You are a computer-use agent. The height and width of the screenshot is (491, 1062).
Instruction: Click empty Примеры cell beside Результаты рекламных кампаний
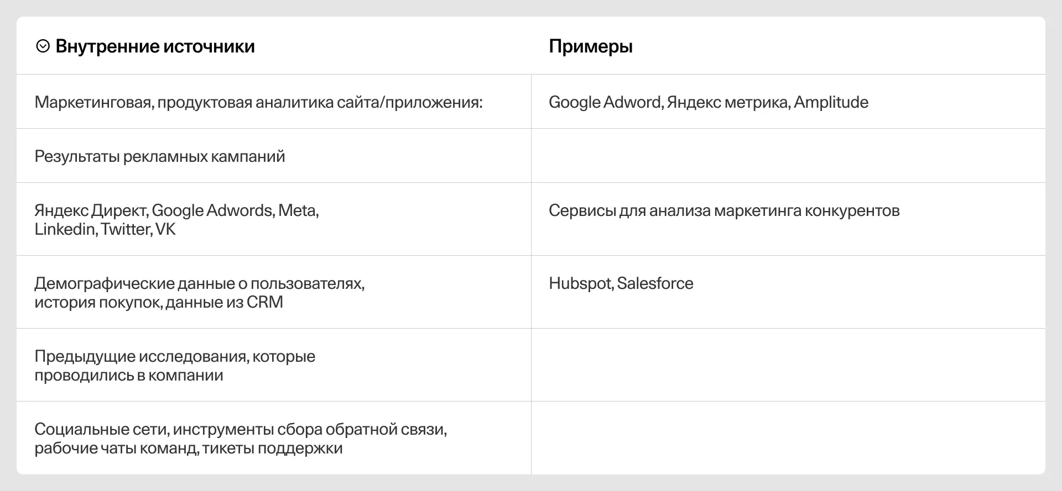coord(788,156)
